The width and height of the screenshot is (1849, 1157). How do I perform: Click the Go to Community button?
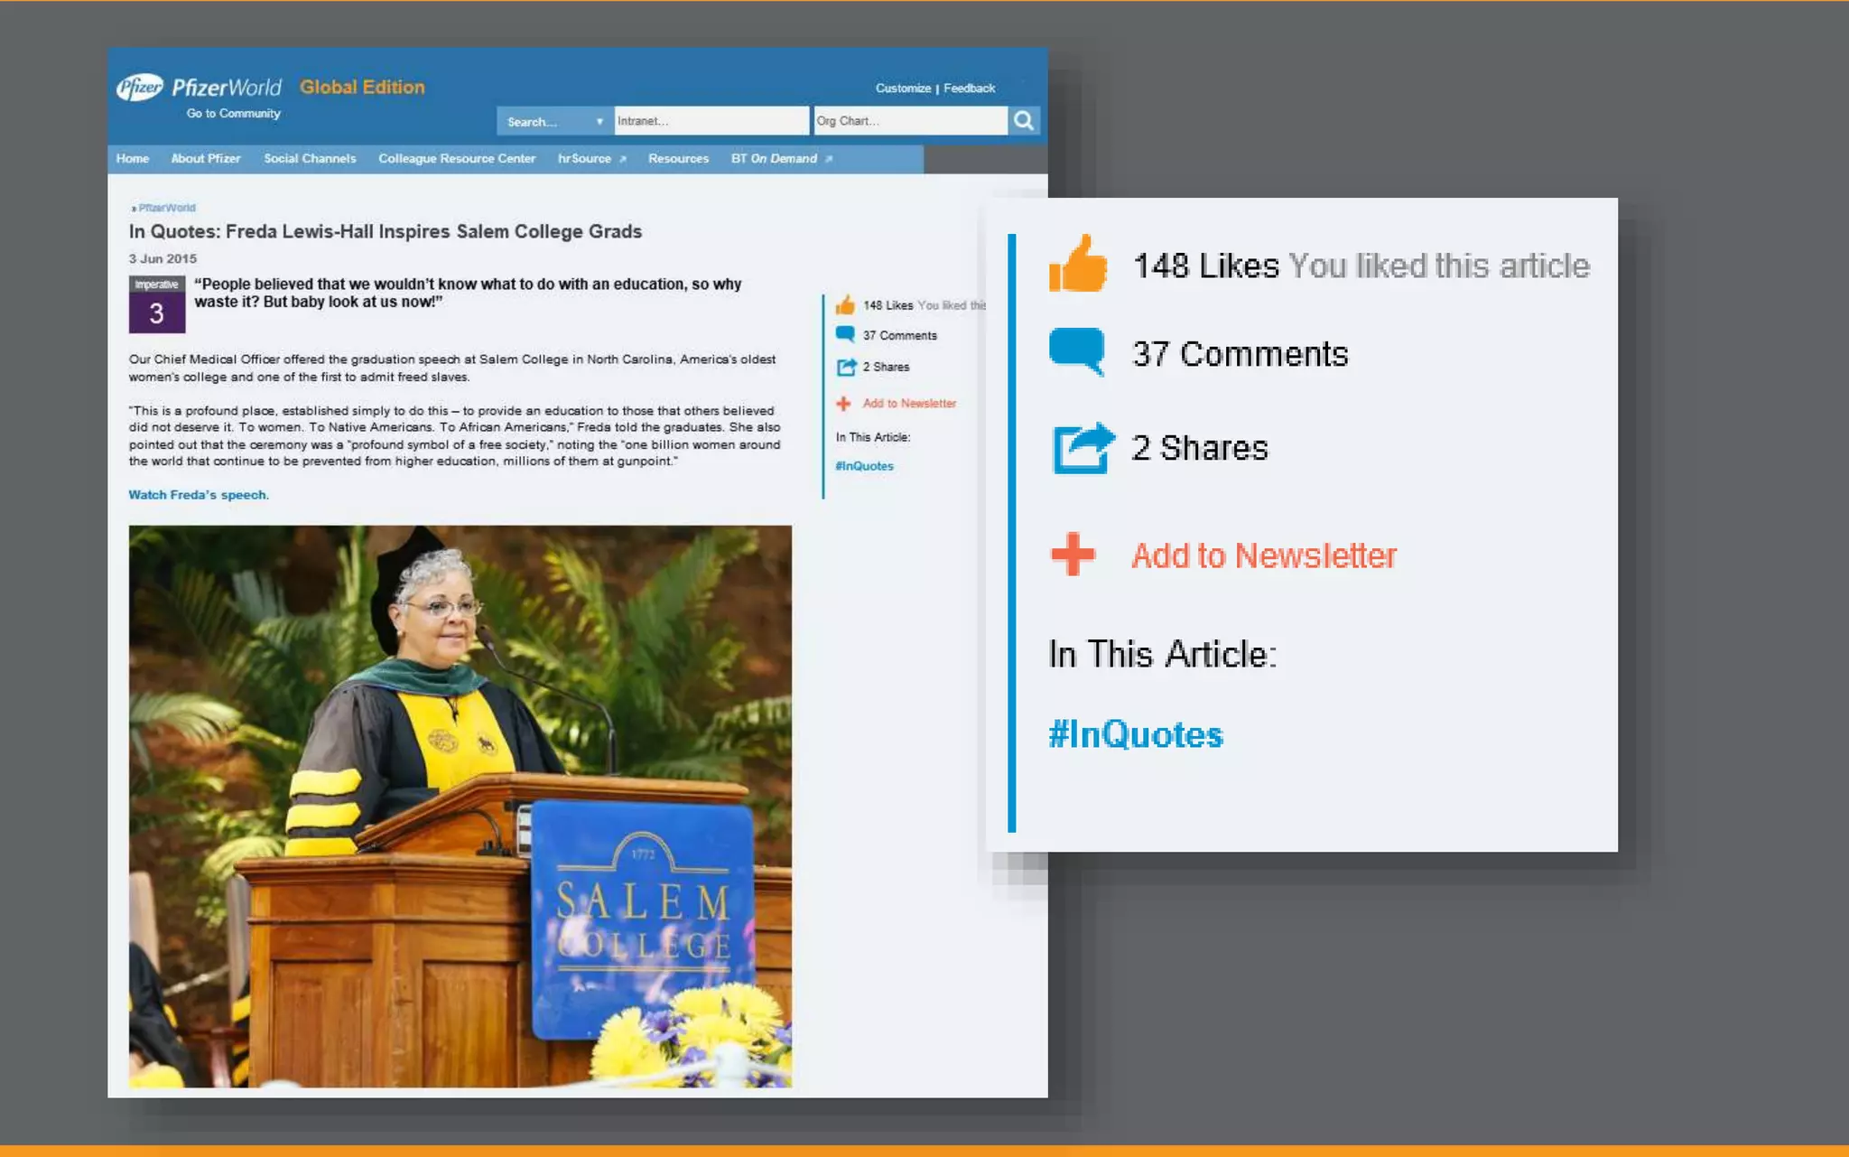click(x=233, y=112)
